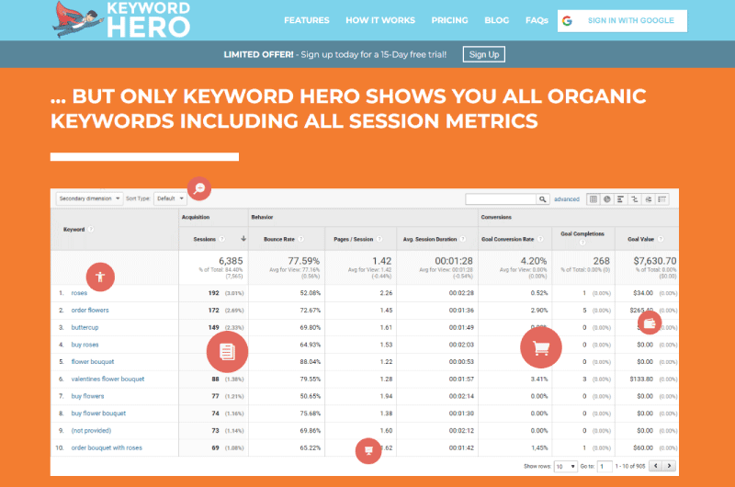The width and height of the screenshot is (735, 487).
Task: Open the Sort Type Default dropdown
Action: pyautogui.click(x=170, y=198)
